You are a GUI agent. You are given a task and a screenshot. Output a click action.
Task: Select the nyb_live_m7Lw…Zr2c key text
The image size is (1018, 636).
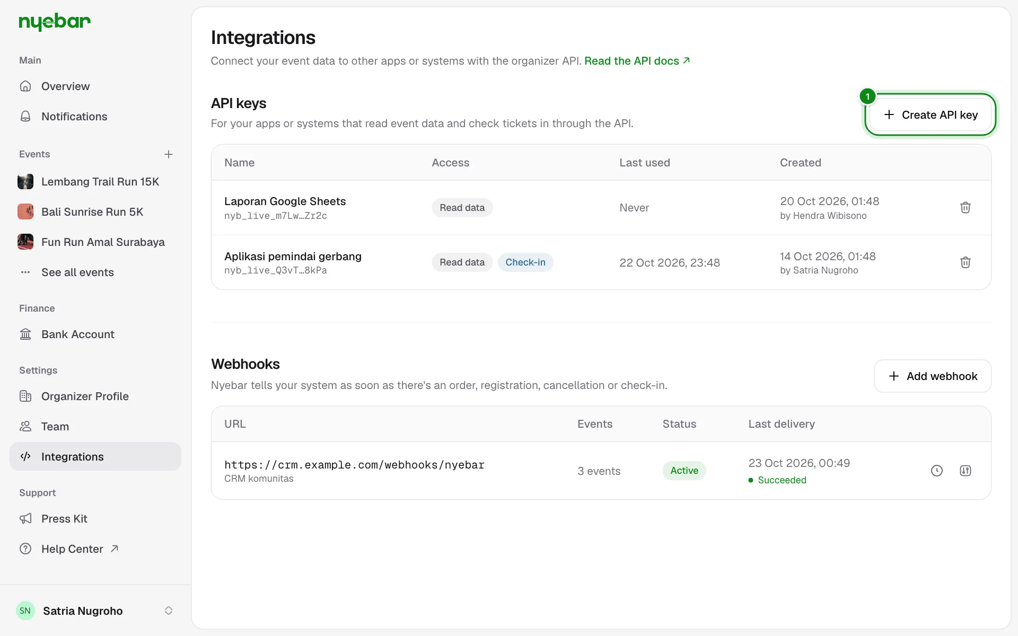[x=276, y=216]
